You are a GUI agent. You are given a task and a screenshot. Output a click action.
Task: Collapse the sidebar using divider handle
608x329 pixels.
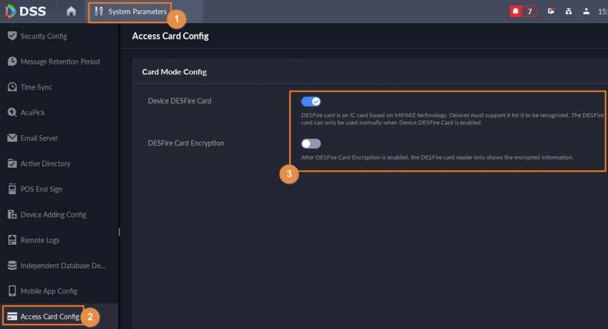pyautogui.click(x=119, y=232)
